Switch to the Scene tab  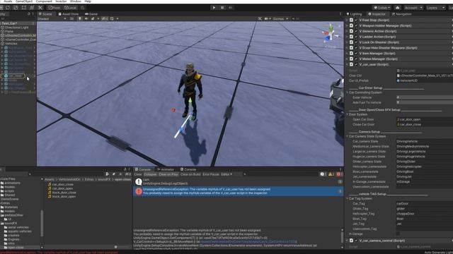click(45, 14)
